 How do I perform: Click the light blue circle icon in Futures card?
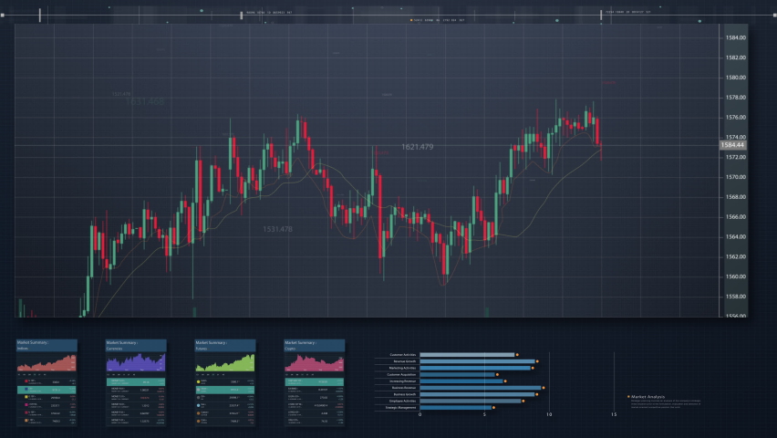click(198, 405)
